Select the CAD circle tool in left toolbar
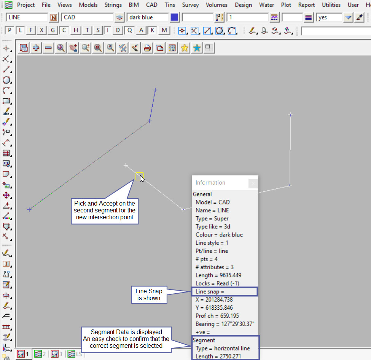371x360 pixels. [x=6, y=80]
